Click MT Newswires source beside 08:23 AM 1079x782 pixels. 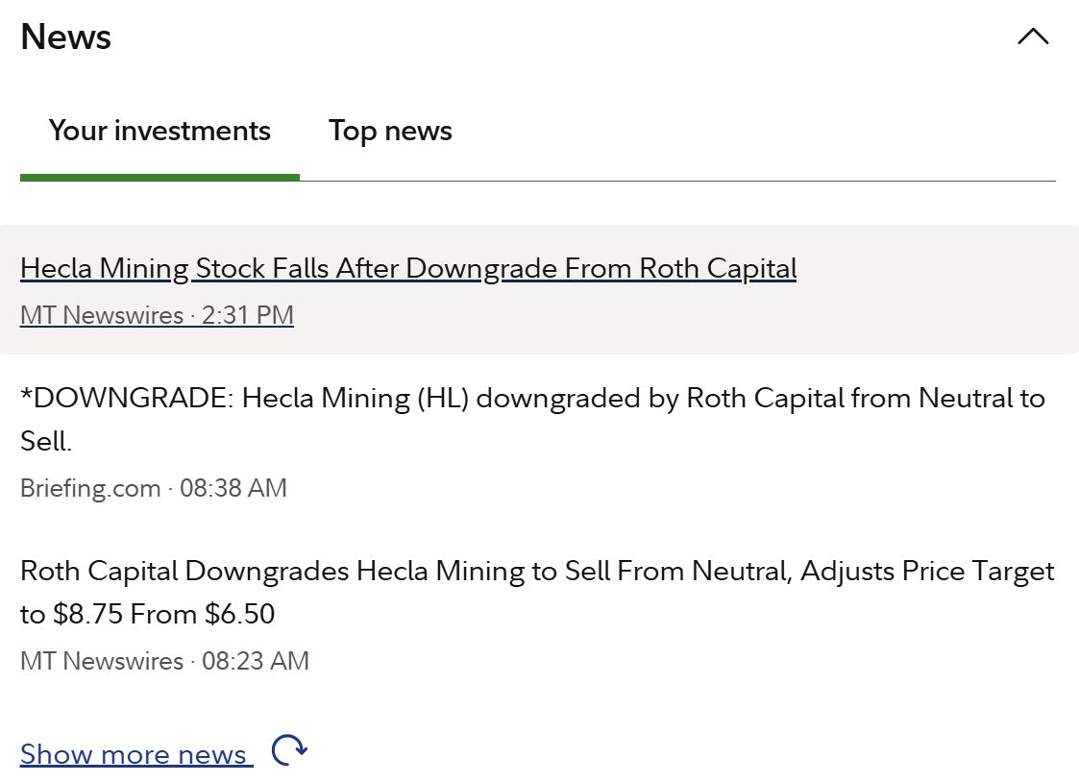101,661
